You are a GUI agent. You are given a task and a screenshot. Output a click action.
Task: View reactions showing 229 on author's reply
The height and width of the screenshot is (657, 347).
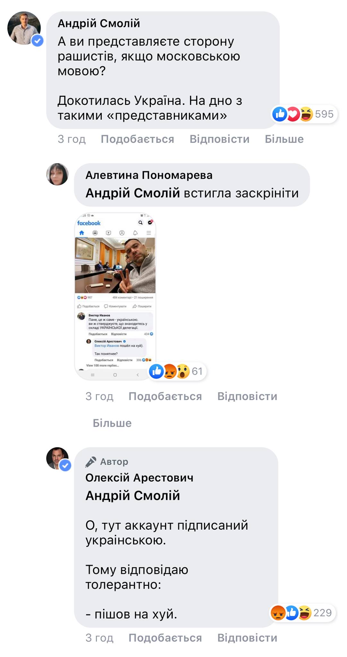(x=302, y=613)
